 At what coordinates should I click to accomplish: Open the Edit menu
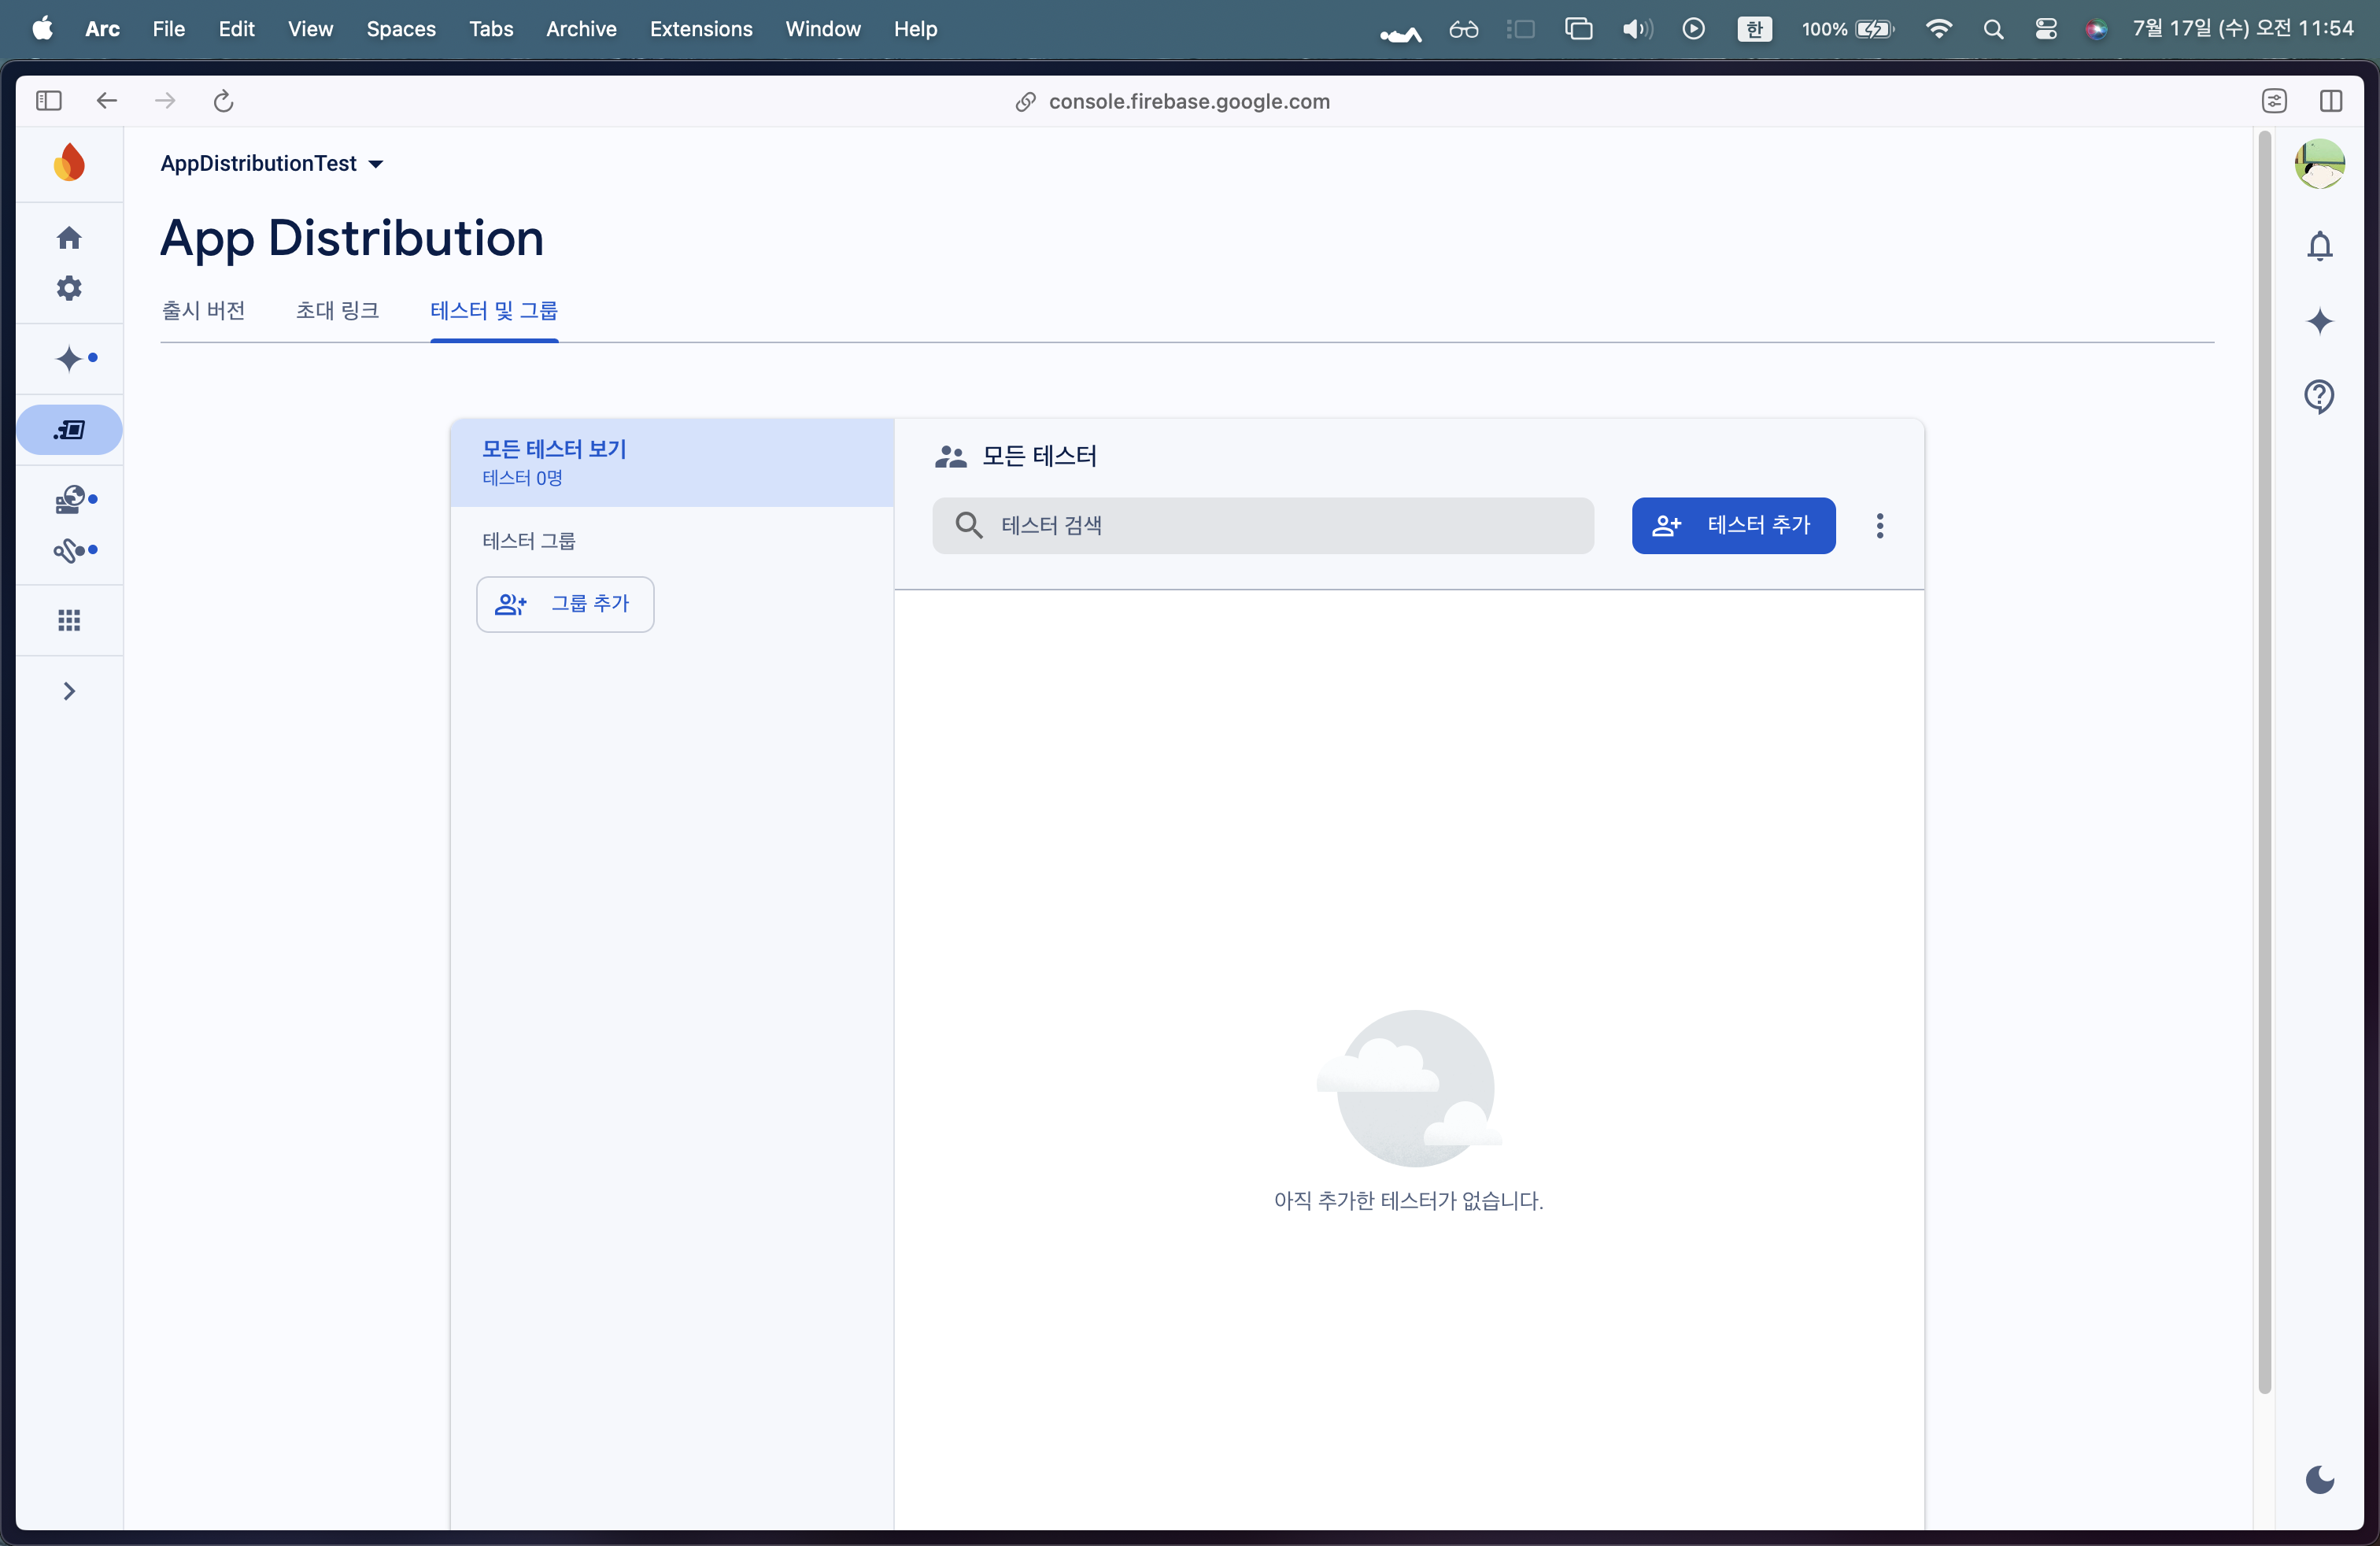236,29
